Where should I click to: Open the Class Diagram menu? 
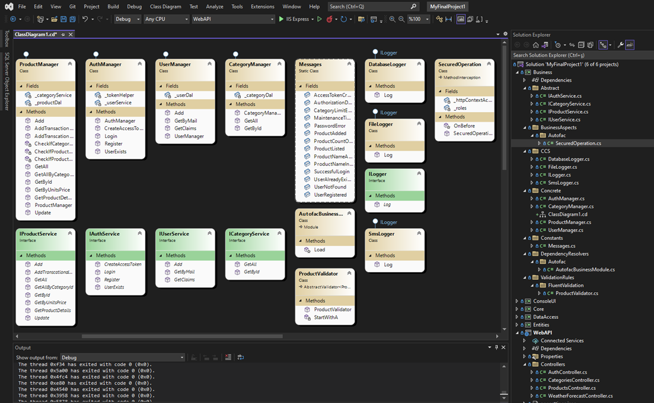[165, 7]
